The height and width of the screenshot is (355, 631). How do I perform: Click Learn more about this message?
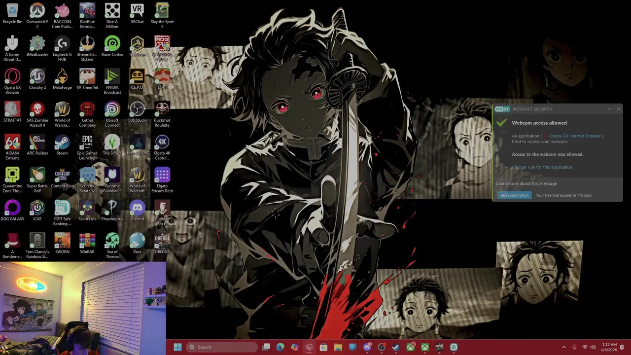coord(526,183)
